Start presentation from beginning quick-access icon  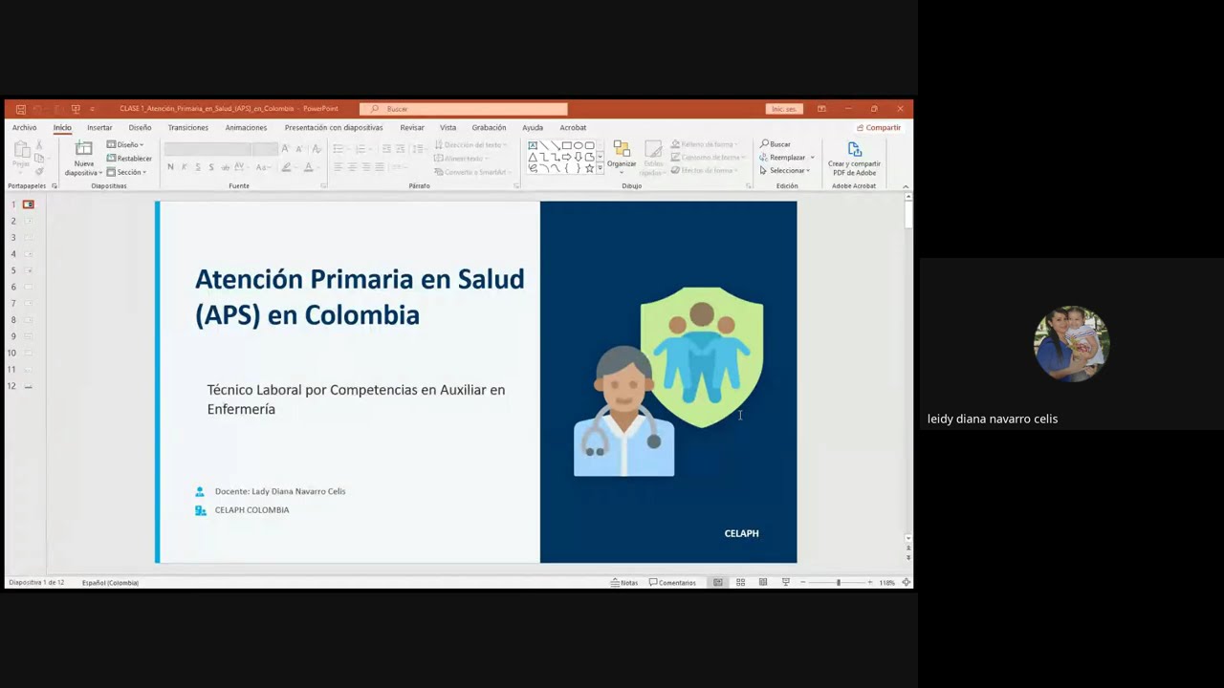click(x=76, y=109)
